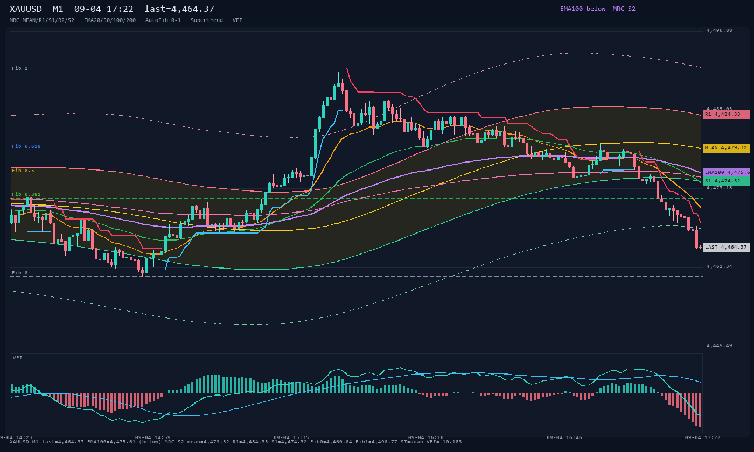Click the LAST 4,464.37 price label

727,248
